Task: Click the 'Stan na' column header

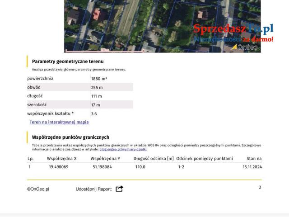Action: point(254,159)
